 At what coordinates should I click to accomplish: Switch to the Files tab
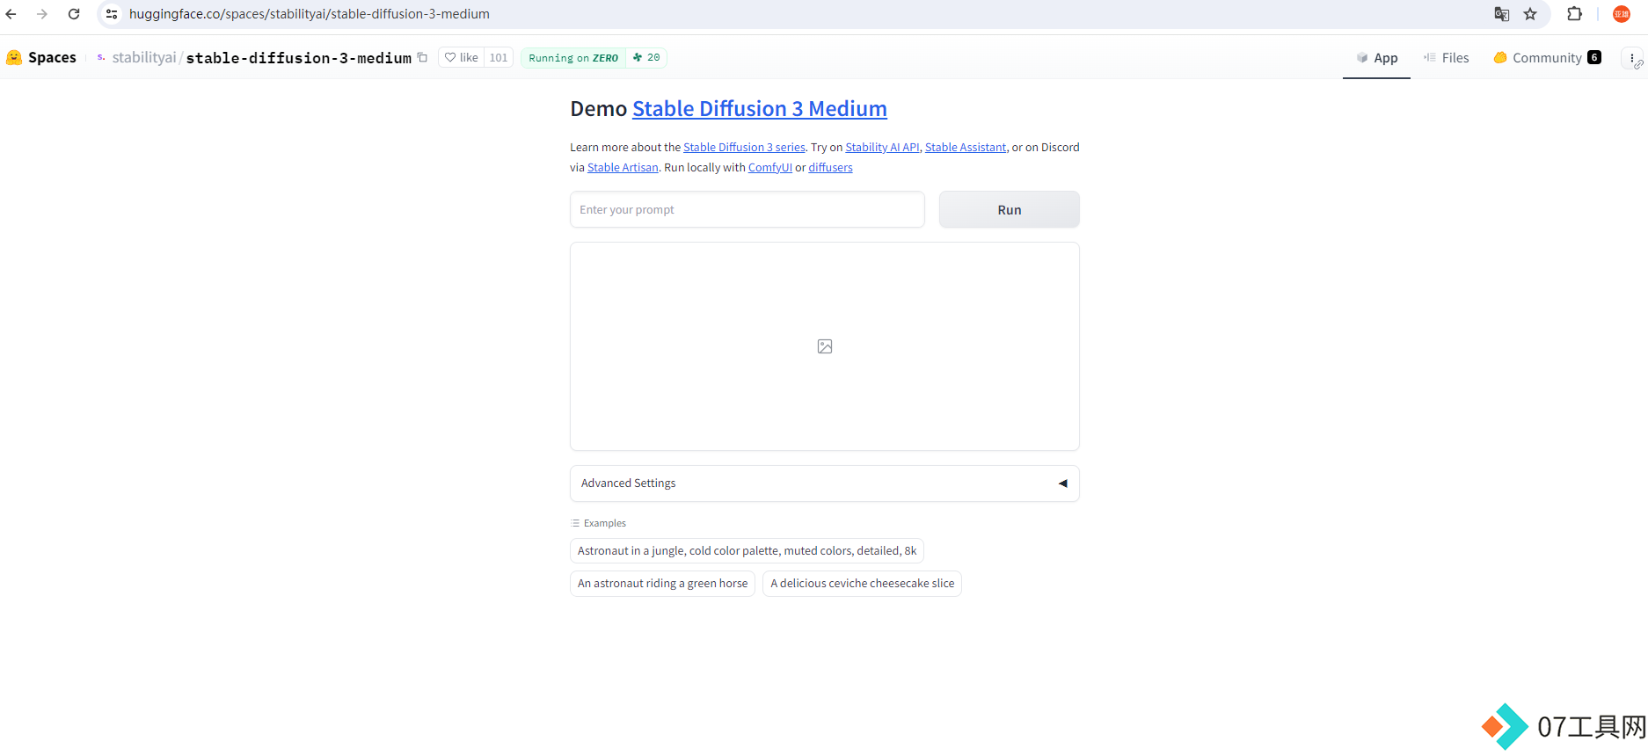click(x=1447, y=58)
